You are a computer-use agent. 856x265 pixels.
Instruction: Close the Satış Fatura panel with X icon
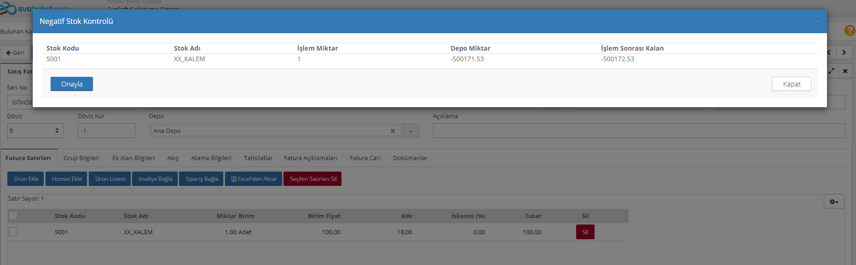(845, 71)
